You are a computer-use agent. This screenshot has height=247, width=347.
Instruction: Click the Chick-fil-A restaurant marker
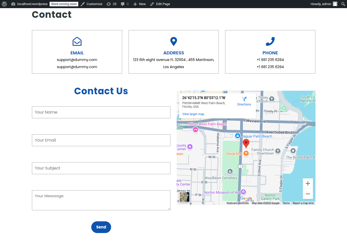[246, 153]
